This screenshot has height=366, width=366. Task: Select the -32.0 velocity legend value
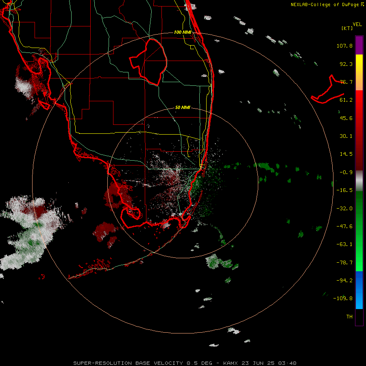tap(344, 209)
